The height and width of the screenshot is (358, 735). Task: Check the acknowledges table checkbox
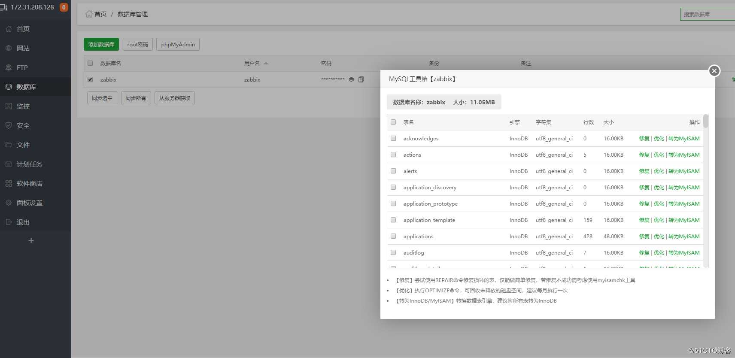[x=393, y=138]
